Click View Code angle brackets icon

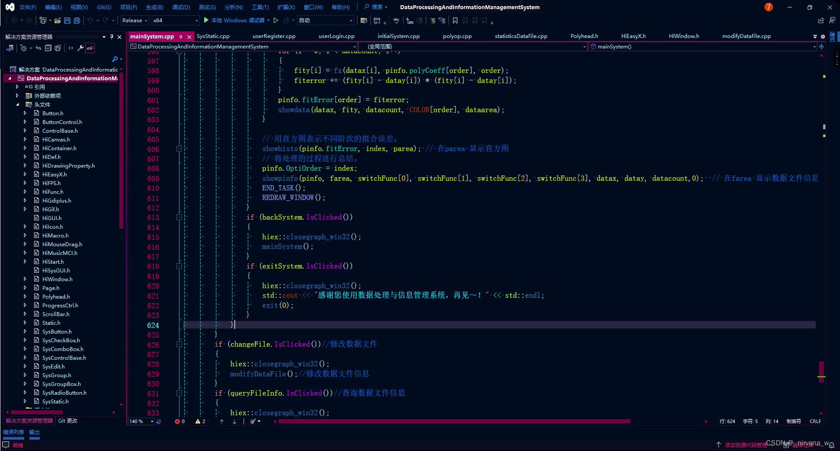(x=71, y=48)
